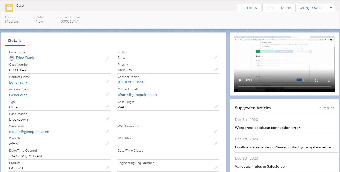Click the pencil icon to edit Status
This screenshot has width=340, height=172.
[216, 57]
